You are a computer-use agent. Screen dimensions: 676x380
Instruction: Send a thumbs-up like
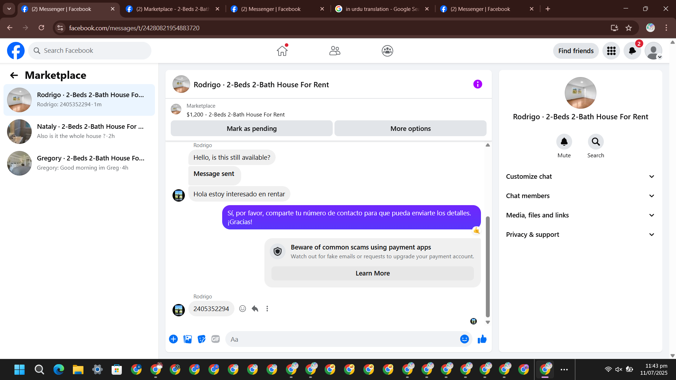coord(482,339)
